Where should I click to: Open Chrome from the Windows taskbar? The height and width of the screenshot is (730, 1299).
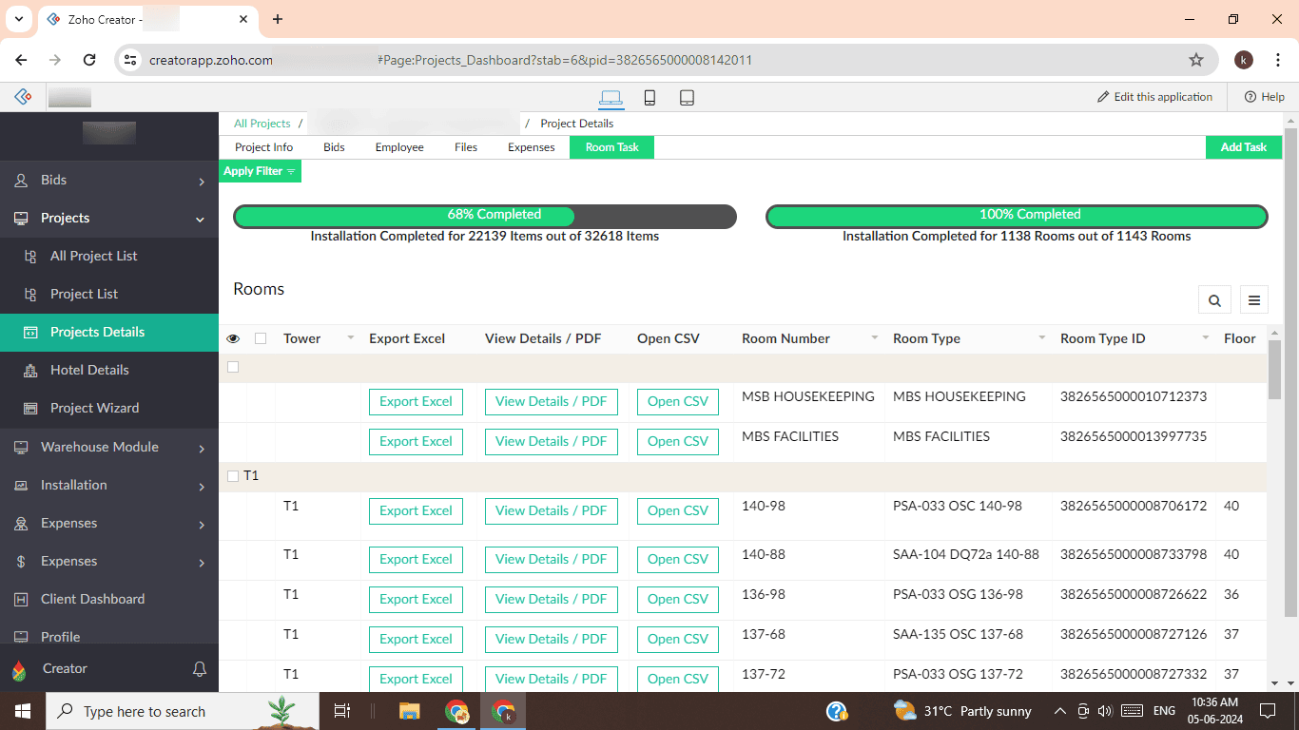tap(456, 711)
